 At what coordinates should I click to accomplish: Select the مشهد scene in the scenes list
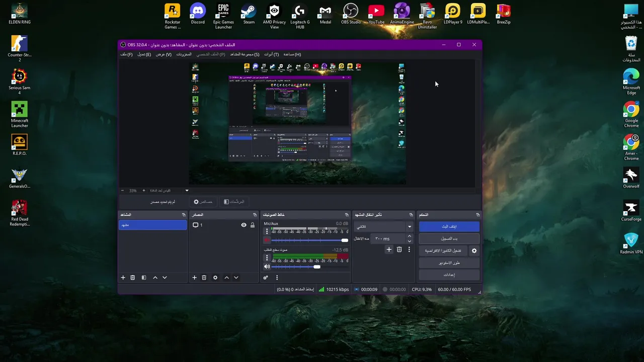[153, 225]
